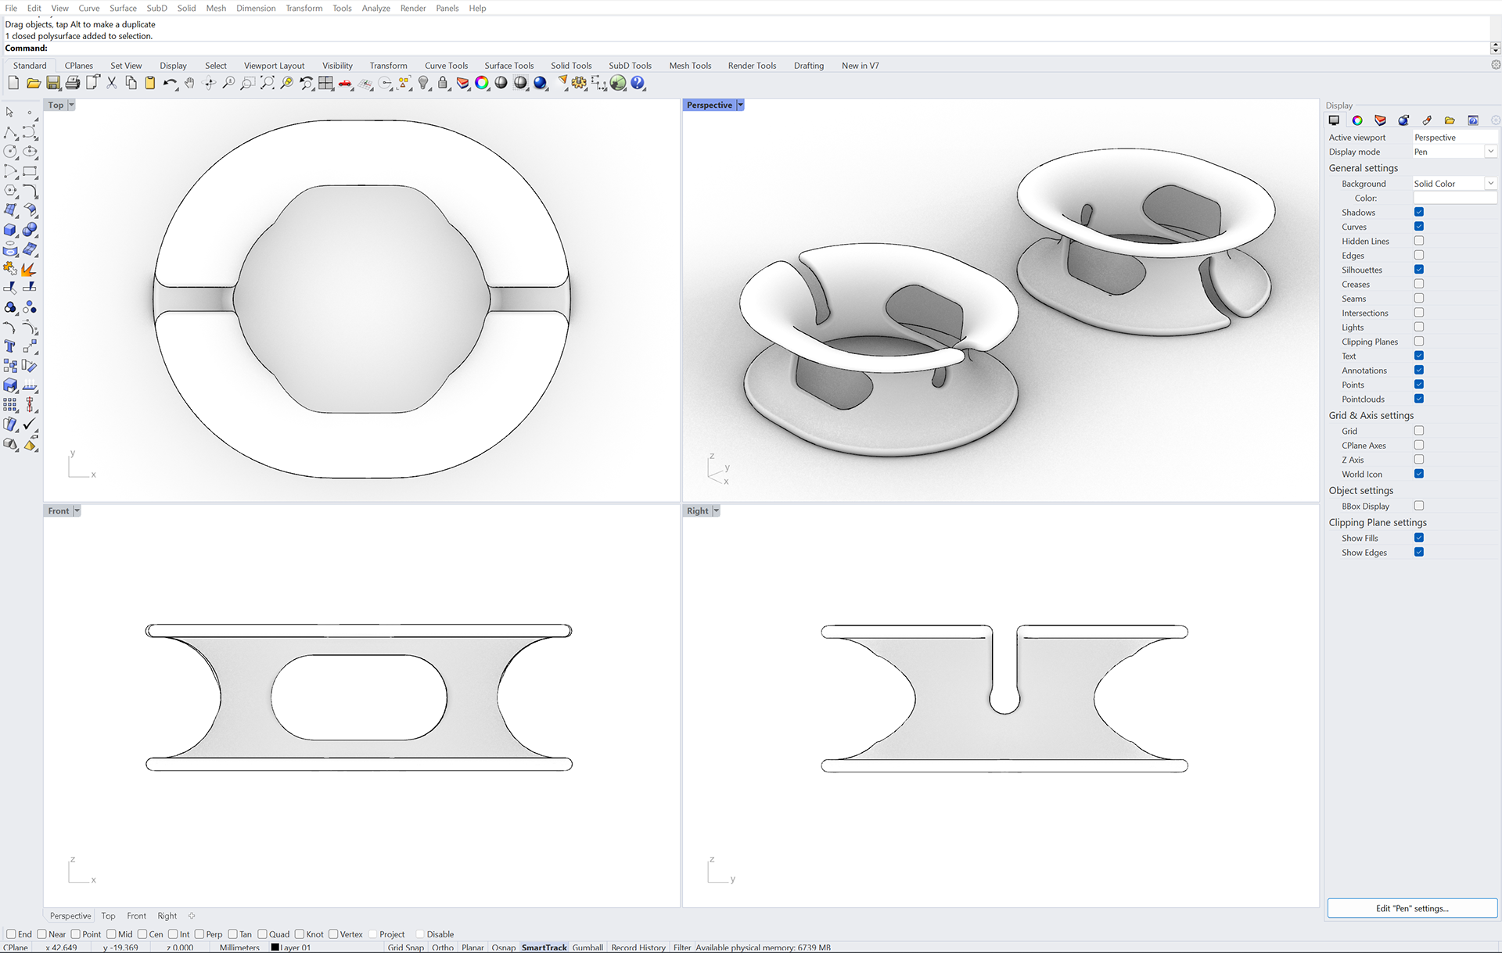Switch to the Mesh Tools toolbar tab
Image resolution: width=1502 pixels, height=953 pixels.
coord(689,66)
